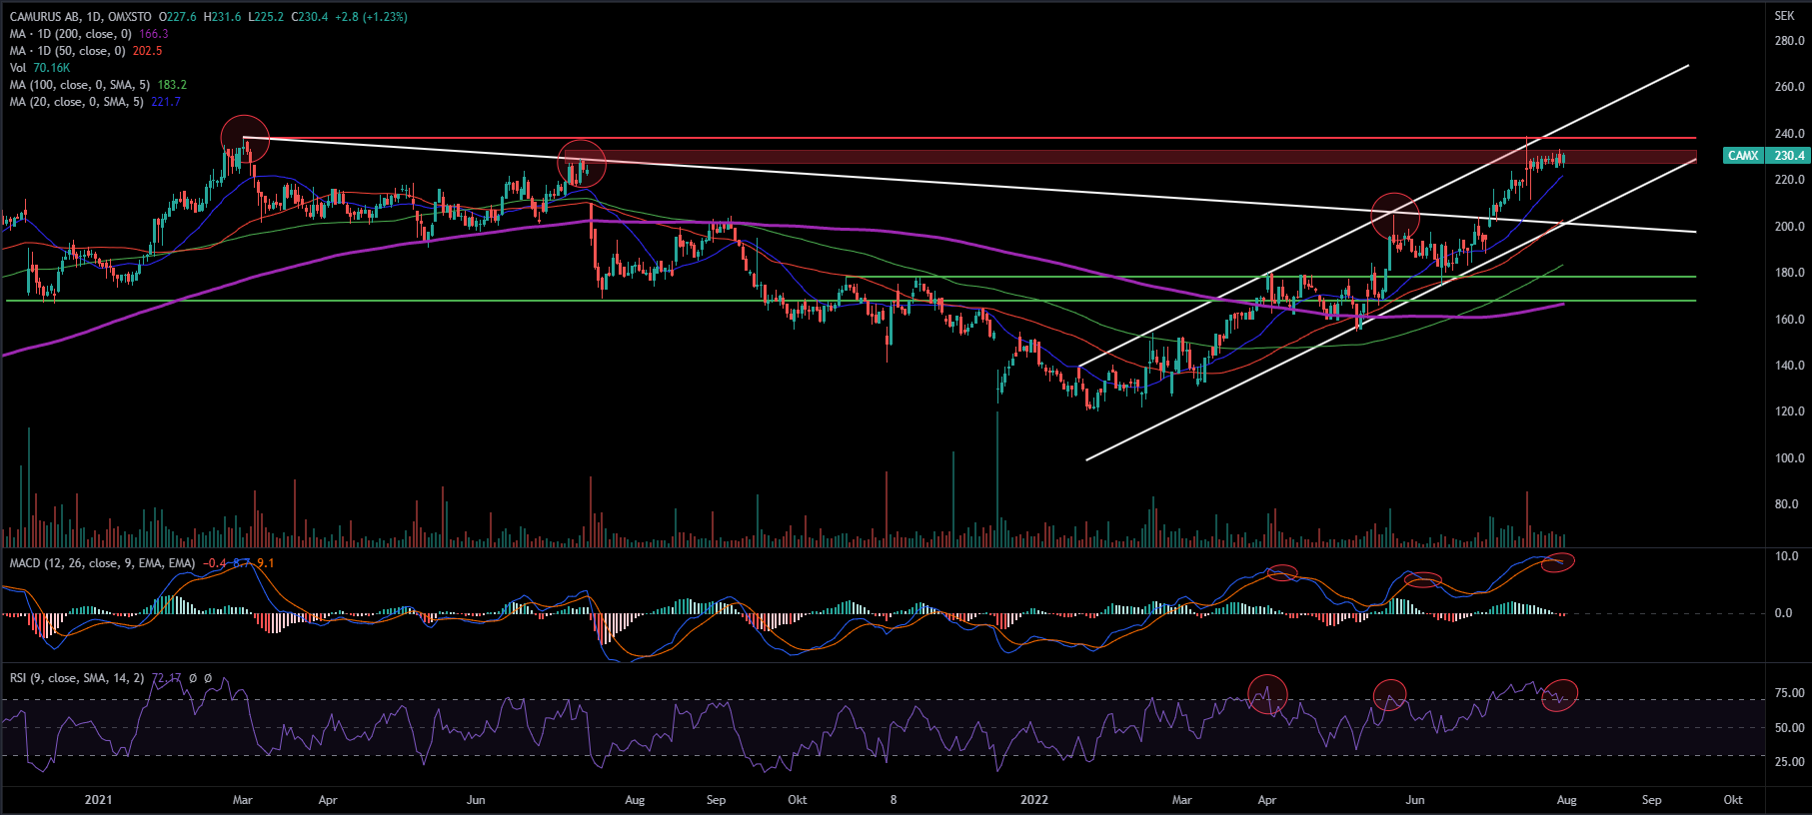
Task: Open the SEK currency selector
Action: click(x=1784, y=16)
